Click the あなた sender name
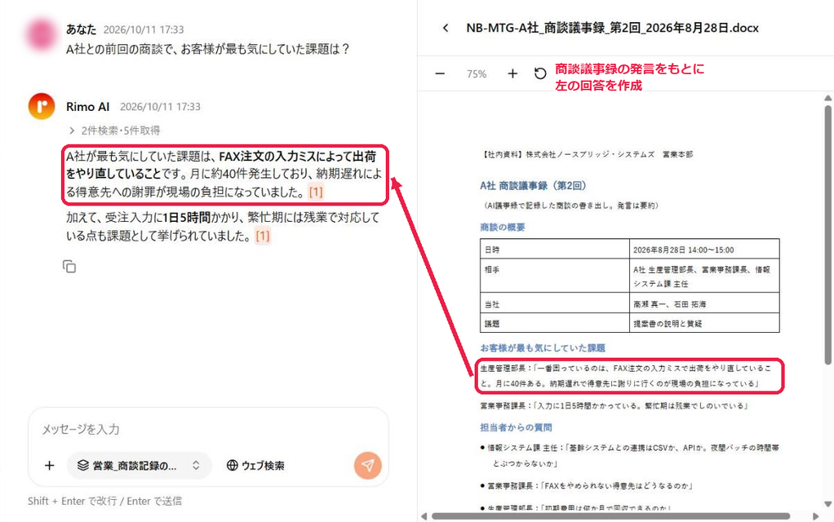 pos(81,29)
